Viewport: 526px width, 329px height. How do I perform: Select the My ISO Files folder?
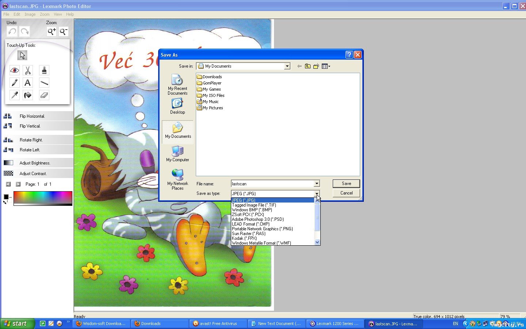[210, 95]
